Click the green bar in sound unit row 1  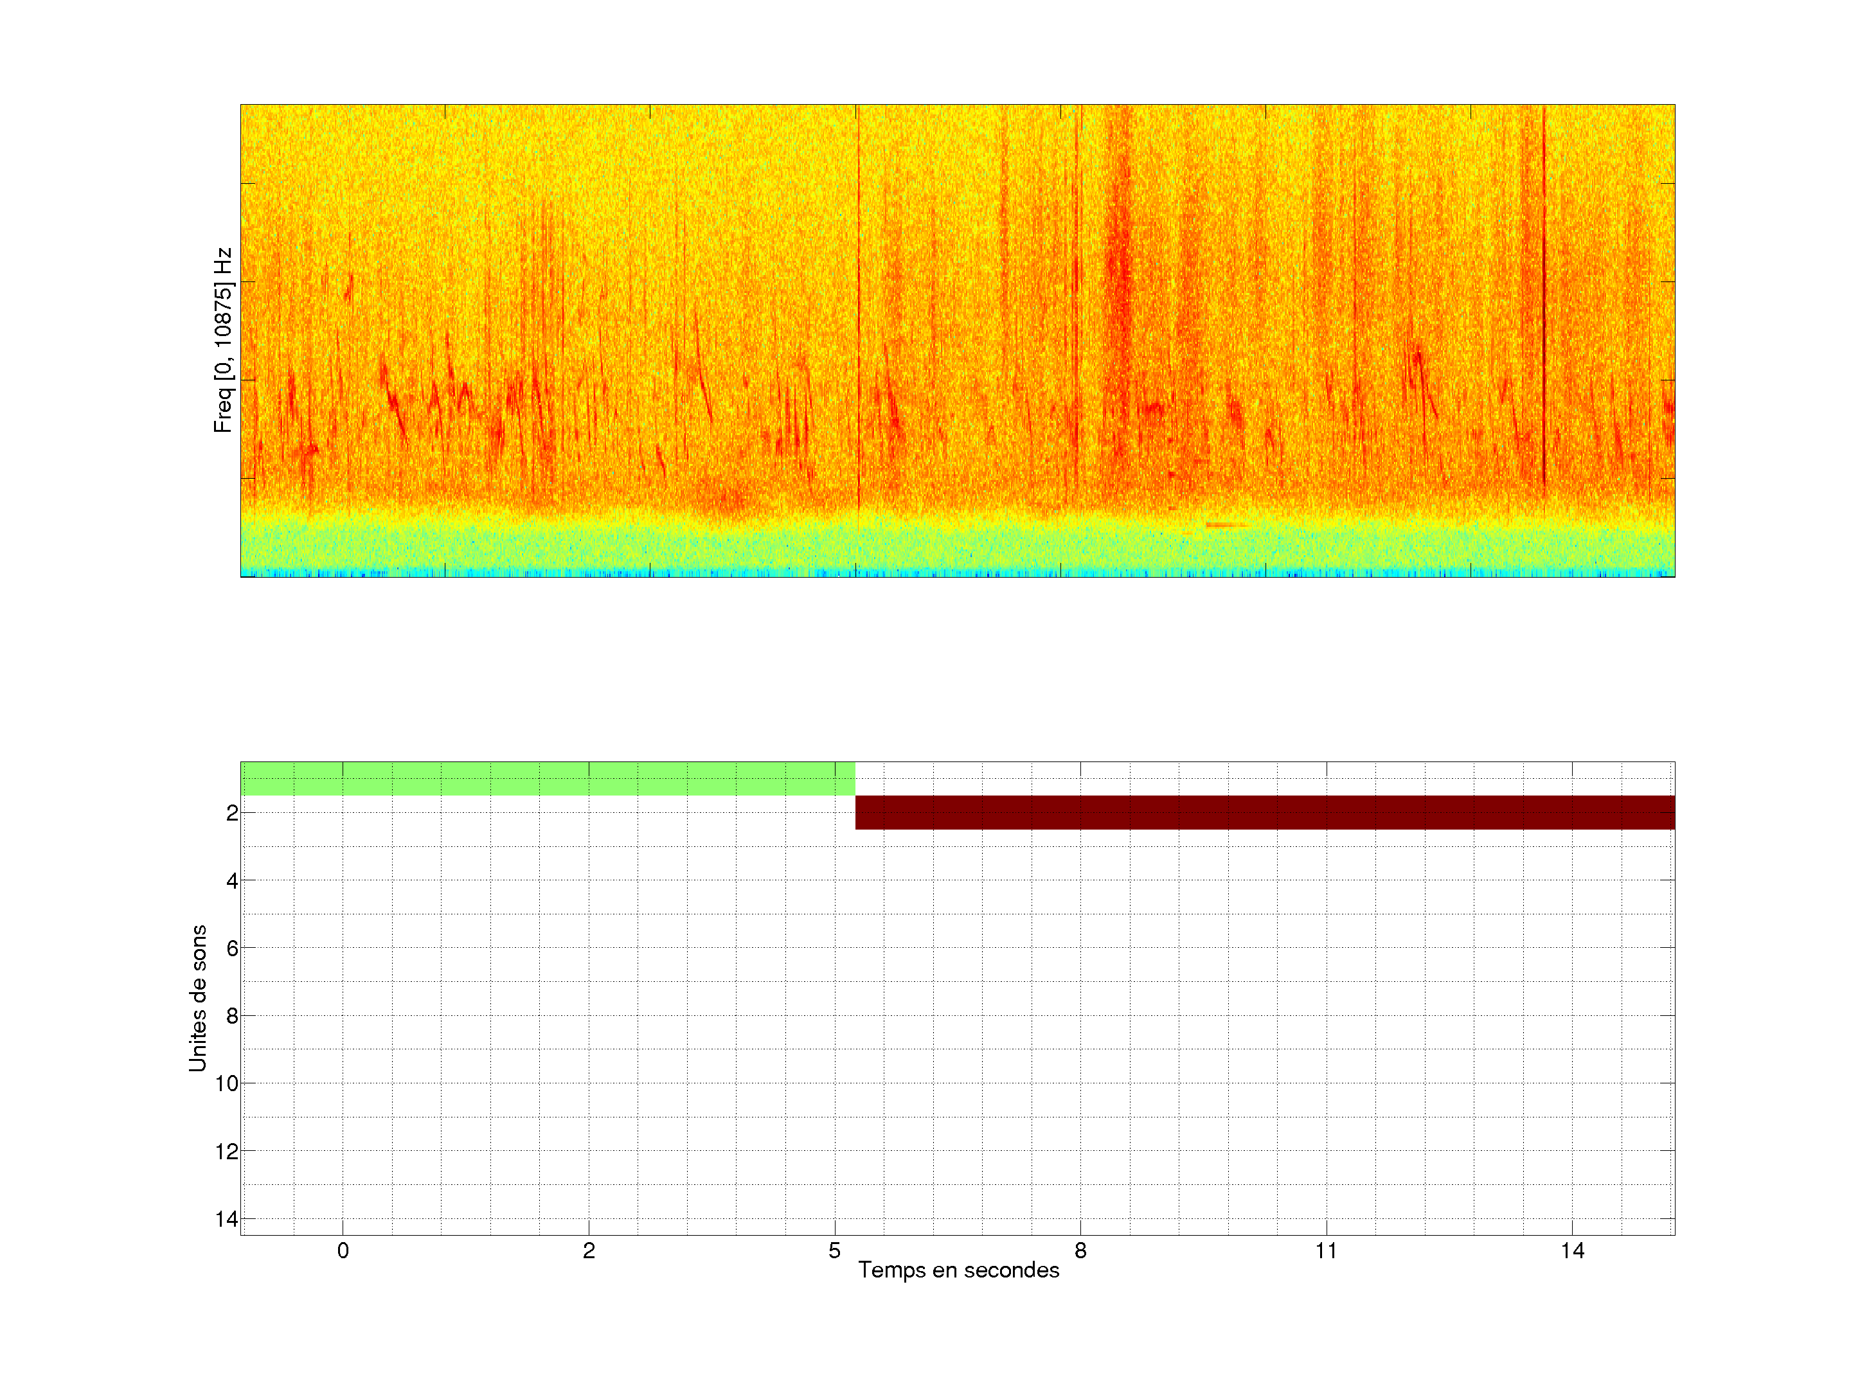[x=548, y=778]
